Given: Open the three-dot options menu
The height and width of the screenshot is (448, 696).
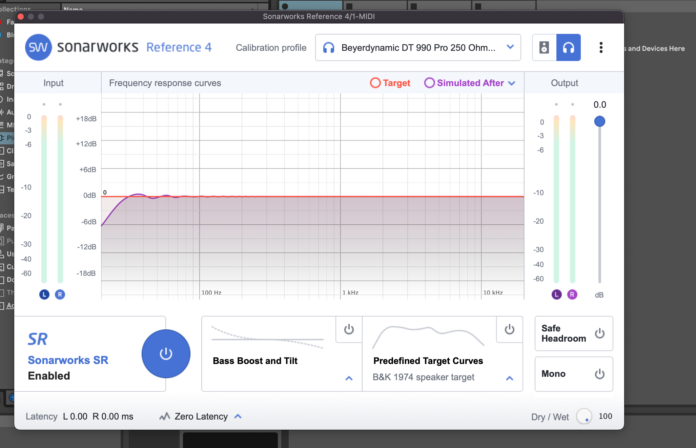Looking at the screenshot, I should coord(601,47).
